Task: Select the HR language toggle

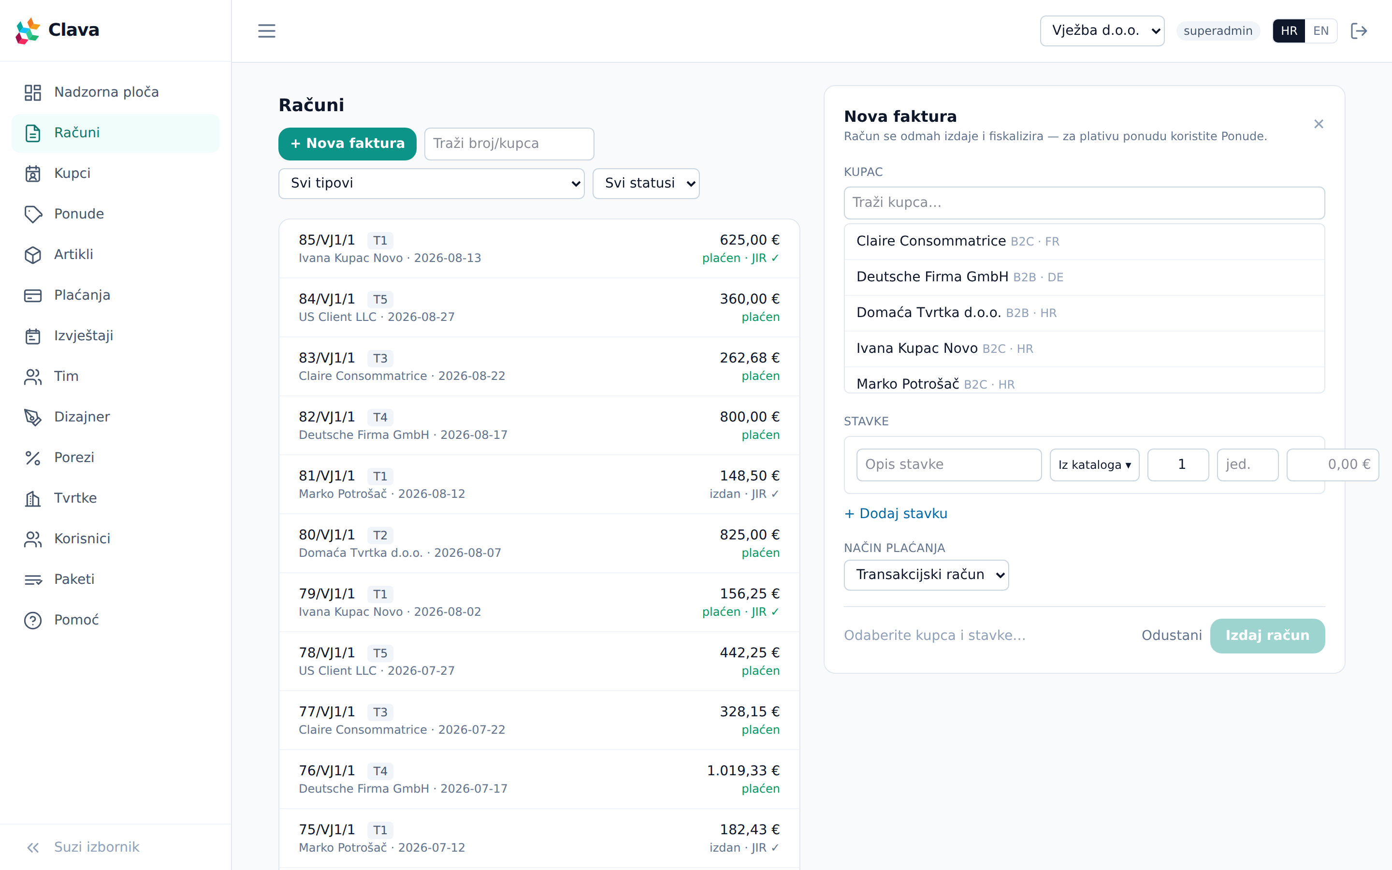Action: pyautogui.click(x=1289, y=30)
